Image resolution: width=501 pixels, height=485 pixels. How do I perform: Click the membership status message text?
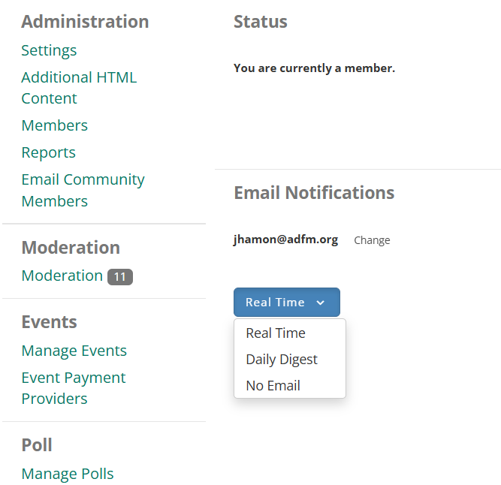pos(315,68)
